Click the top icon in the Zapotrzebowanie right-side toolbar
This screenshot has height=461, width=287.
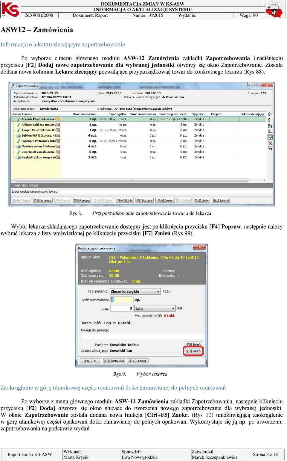pos(270,114)
